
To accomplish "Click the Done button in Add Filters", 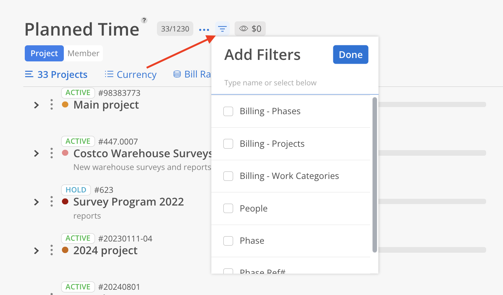I will (350, 55).
